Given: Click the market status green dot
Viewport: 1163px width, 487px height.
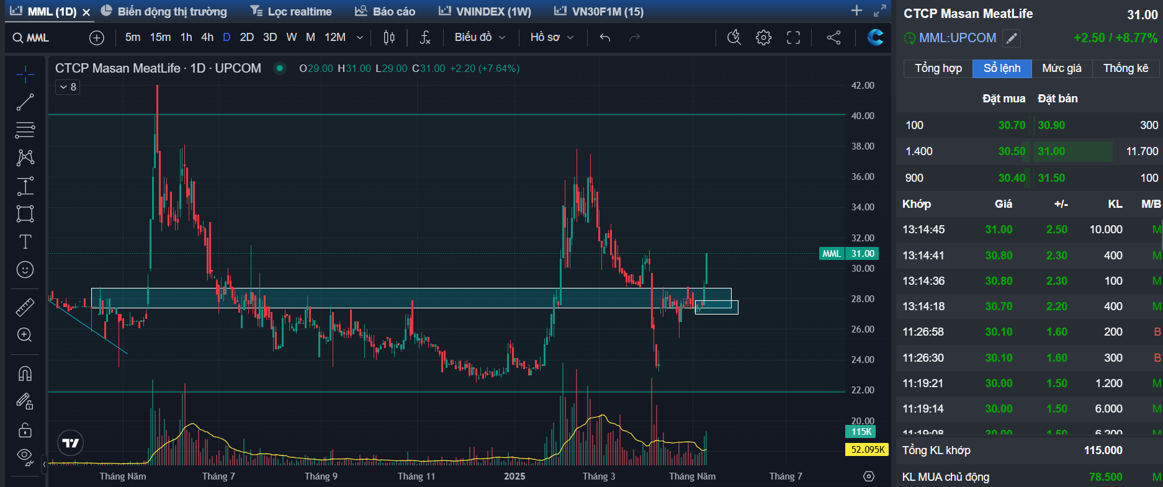Looking at the screenshot, I should (280, 68).
